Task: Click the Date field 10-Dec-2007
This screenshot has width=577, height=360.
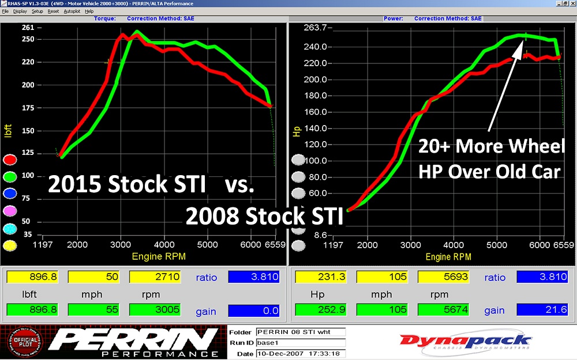Action: 301,354
